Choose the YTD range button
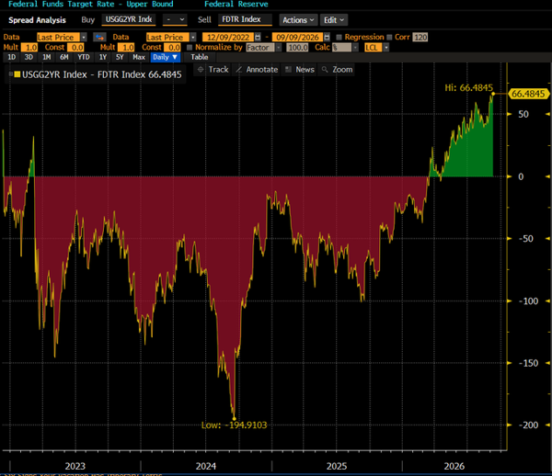552x476 pixels. 84,57
